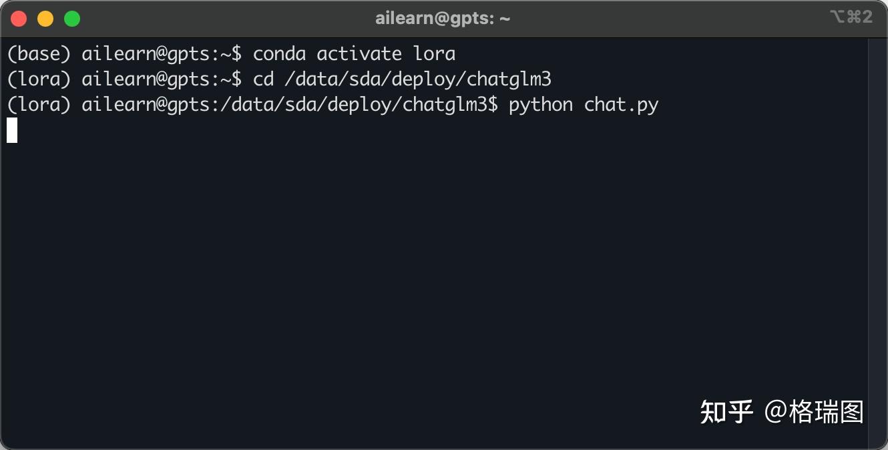Click the 'cd' command on second line
888x450 pixels.
point(263,79)
